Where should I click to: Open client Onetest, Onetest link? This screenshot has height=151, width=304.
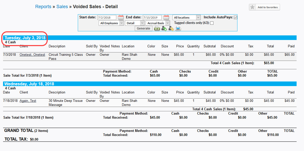coord(32,55)
